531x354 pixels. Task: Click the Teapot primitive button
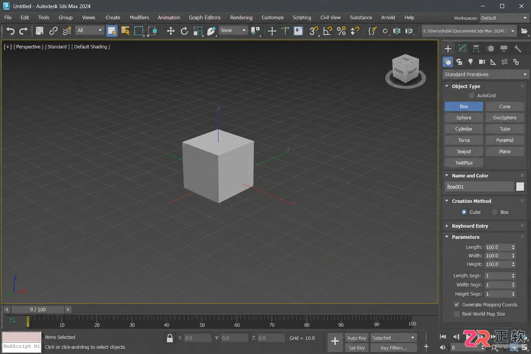tap(464, 152)
